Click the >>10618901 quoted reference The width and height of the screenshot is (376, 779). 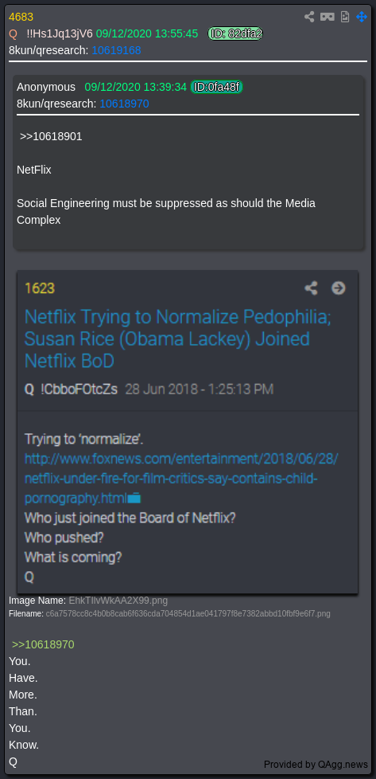[51, 137]
